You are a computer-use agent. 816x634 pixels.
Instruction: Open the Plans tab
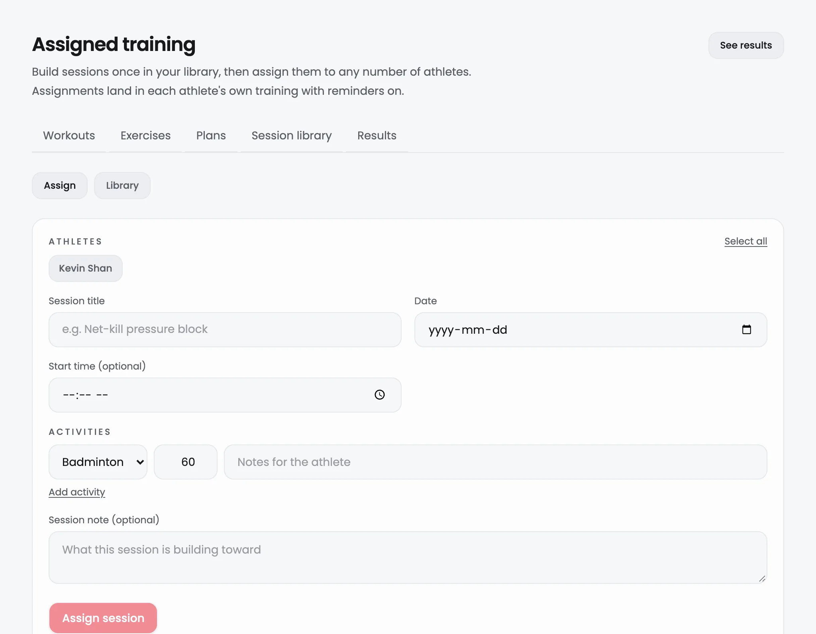pyautogui.click(x=211, y=135)
